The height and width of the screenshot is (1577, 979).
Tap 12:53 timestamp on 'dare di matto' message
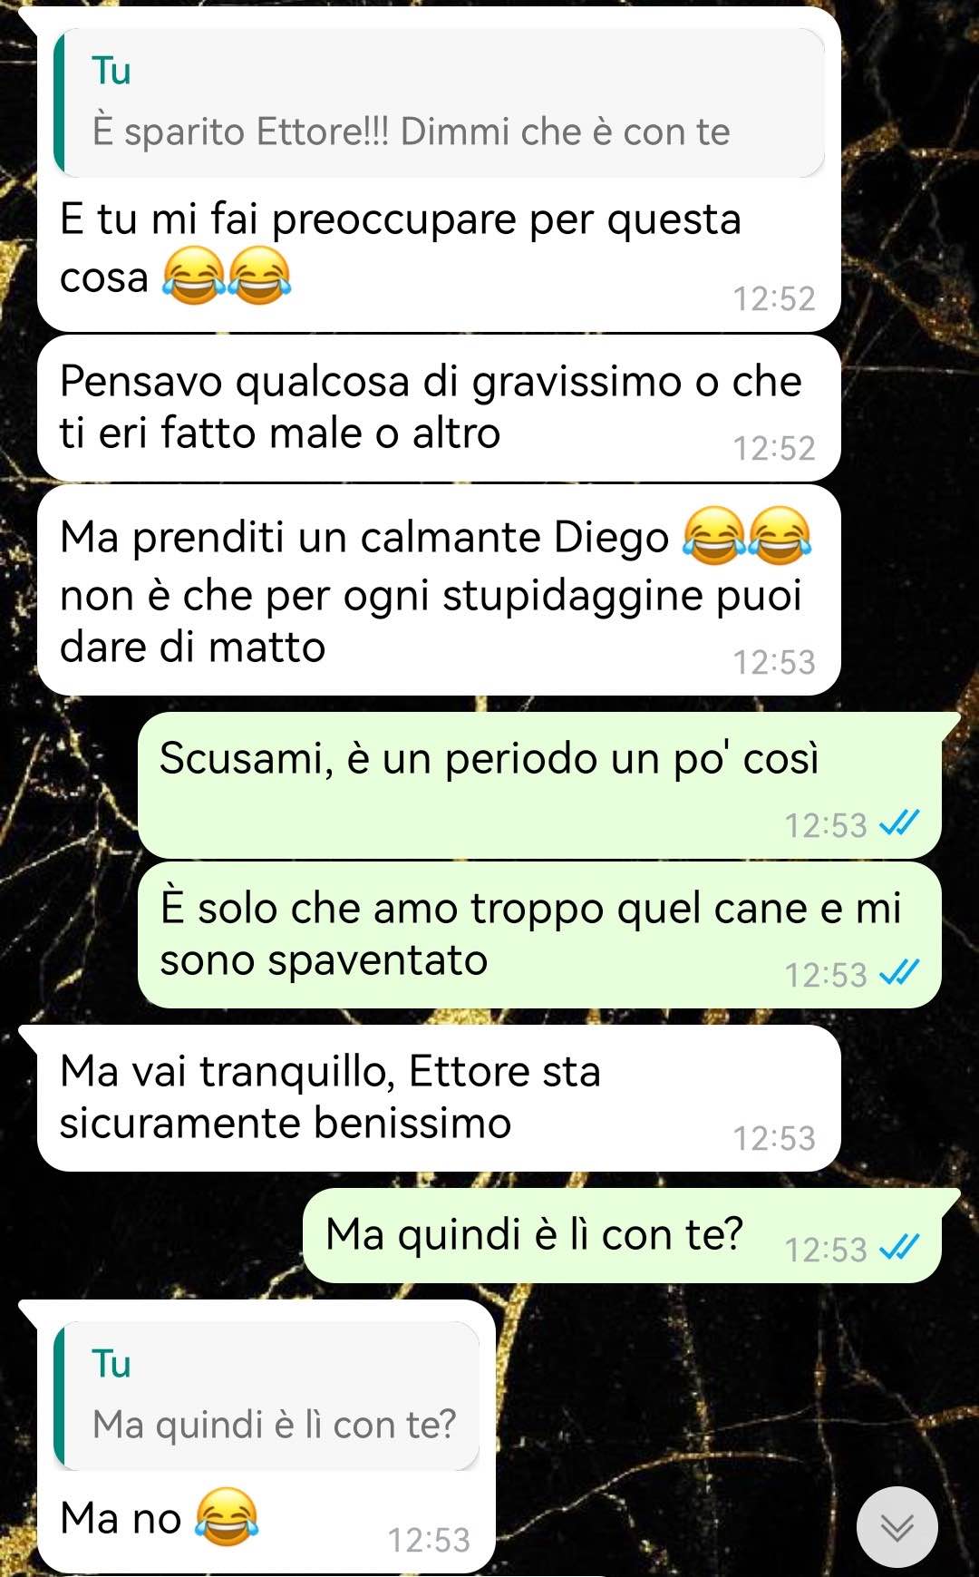[773, 662]
